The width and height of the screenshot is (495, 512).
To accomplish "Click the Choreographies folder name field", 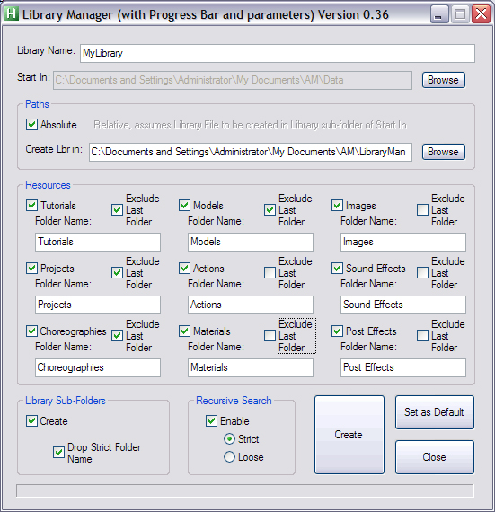I will 98,367.
